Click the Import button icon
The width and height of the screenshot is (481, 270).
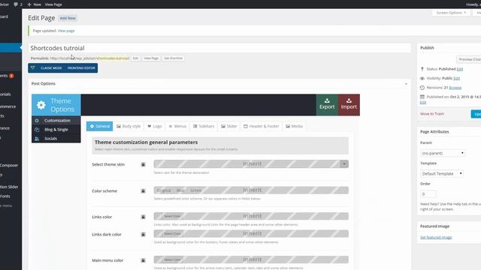[x=349, y=100]
